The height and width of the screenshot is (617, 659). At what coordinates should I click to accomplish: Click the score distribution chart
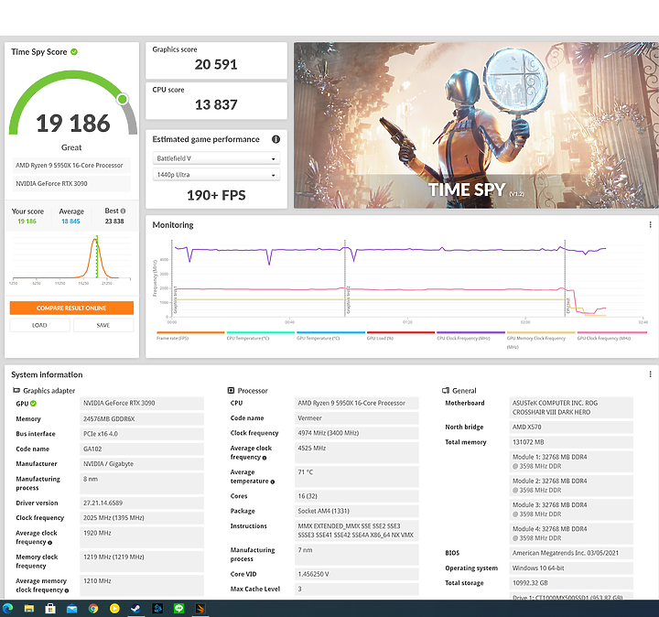[x=71, y=259]
